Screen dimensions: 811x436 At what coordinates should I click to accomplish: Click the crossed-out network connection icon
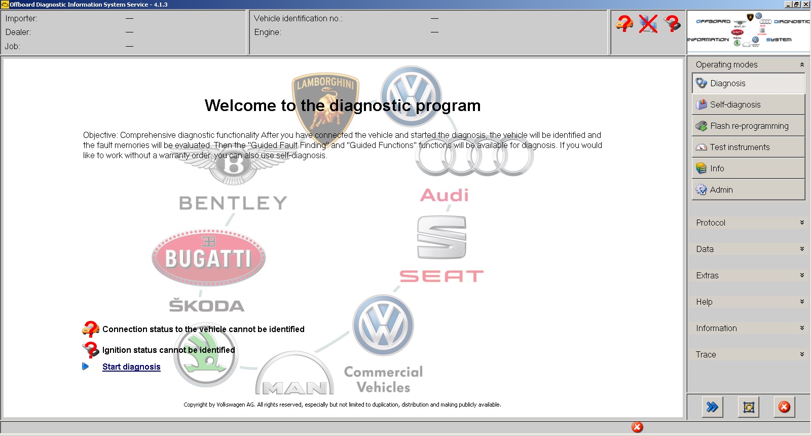648,23
